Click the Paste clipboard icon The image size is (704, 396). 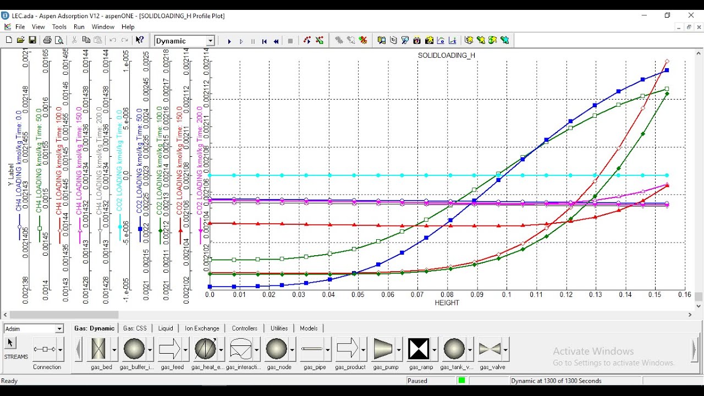[x=98, y=40]
